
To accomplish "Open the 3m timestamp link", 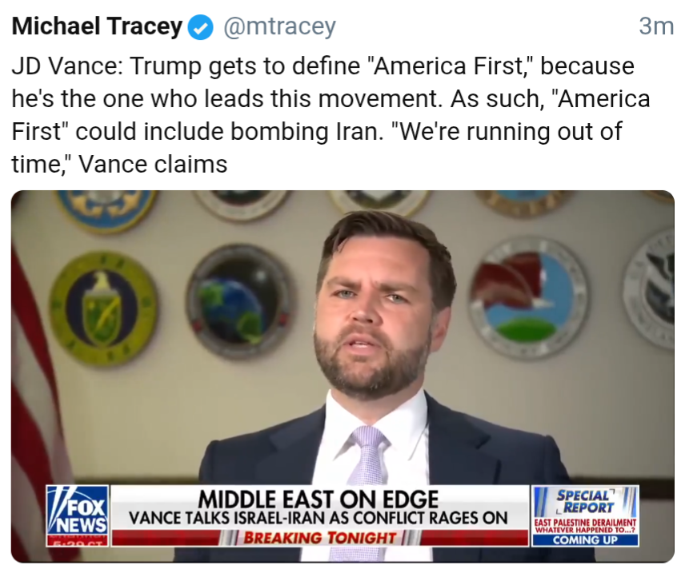I will (656, 26).
